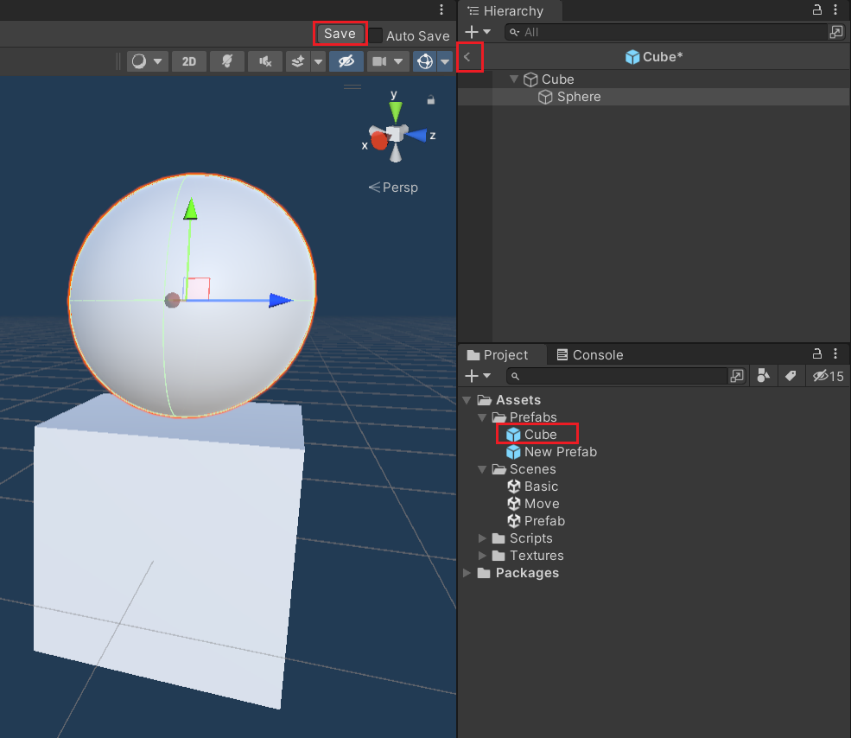Select the Cube prefab inside the Prefabs folder
This screenshot has width=851, height=738.
point(537,434)
